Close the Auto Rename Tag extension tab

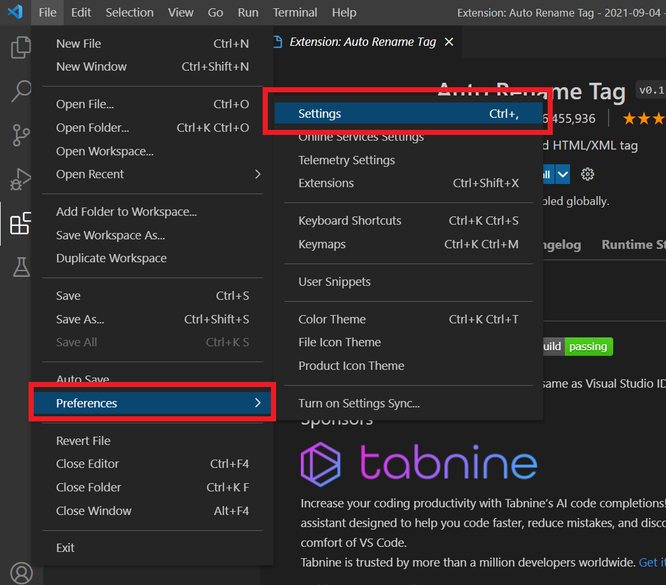(x=449, y=41)
